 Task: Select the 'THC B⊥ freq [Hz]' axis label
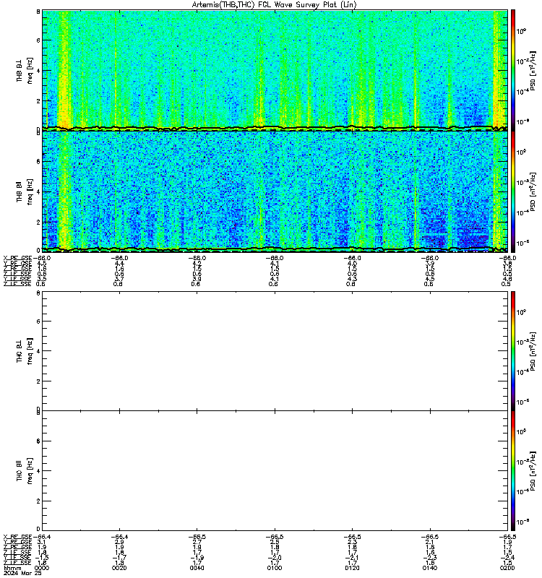(25, 351)
